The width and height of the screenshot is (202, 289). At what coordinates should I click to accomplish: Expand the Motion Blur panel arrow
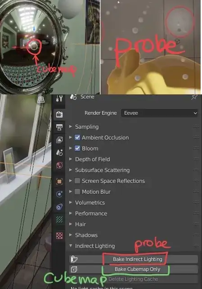click(71, 191)
